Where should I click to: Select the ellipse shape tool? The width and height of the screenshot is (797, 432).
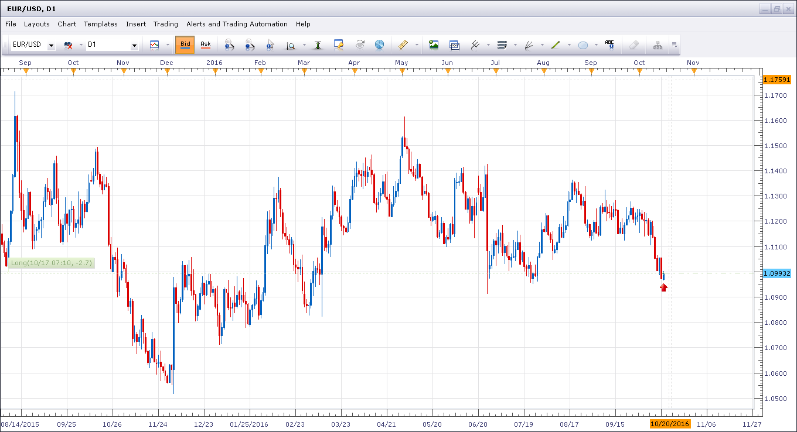(x=583, y=44)
